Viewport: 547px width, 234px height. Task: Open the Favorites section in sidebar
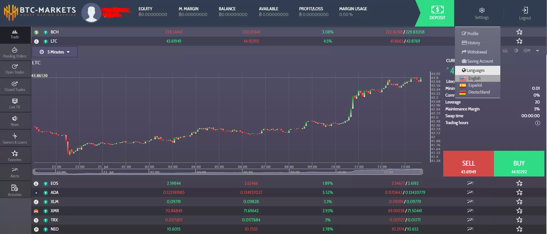pyautogui.click(x=15, y=156)
